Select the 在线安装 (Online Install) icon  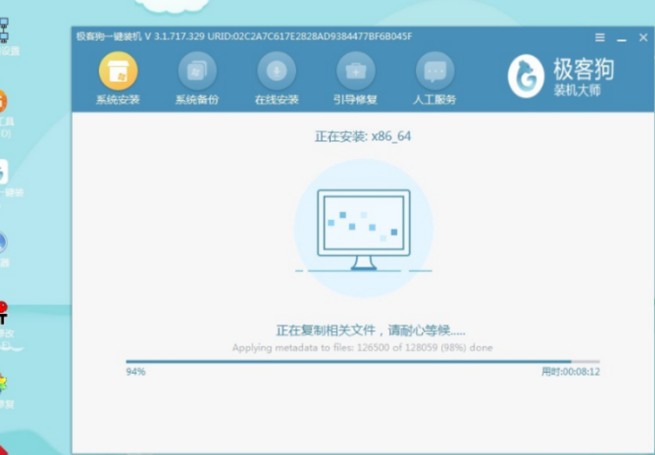(276, 71)
